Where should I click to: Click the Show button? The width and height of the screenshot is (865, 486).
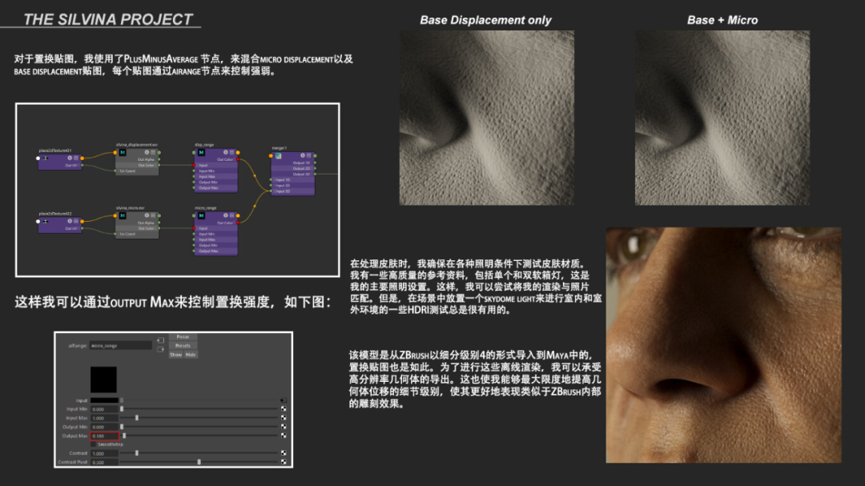coord(176,355)
